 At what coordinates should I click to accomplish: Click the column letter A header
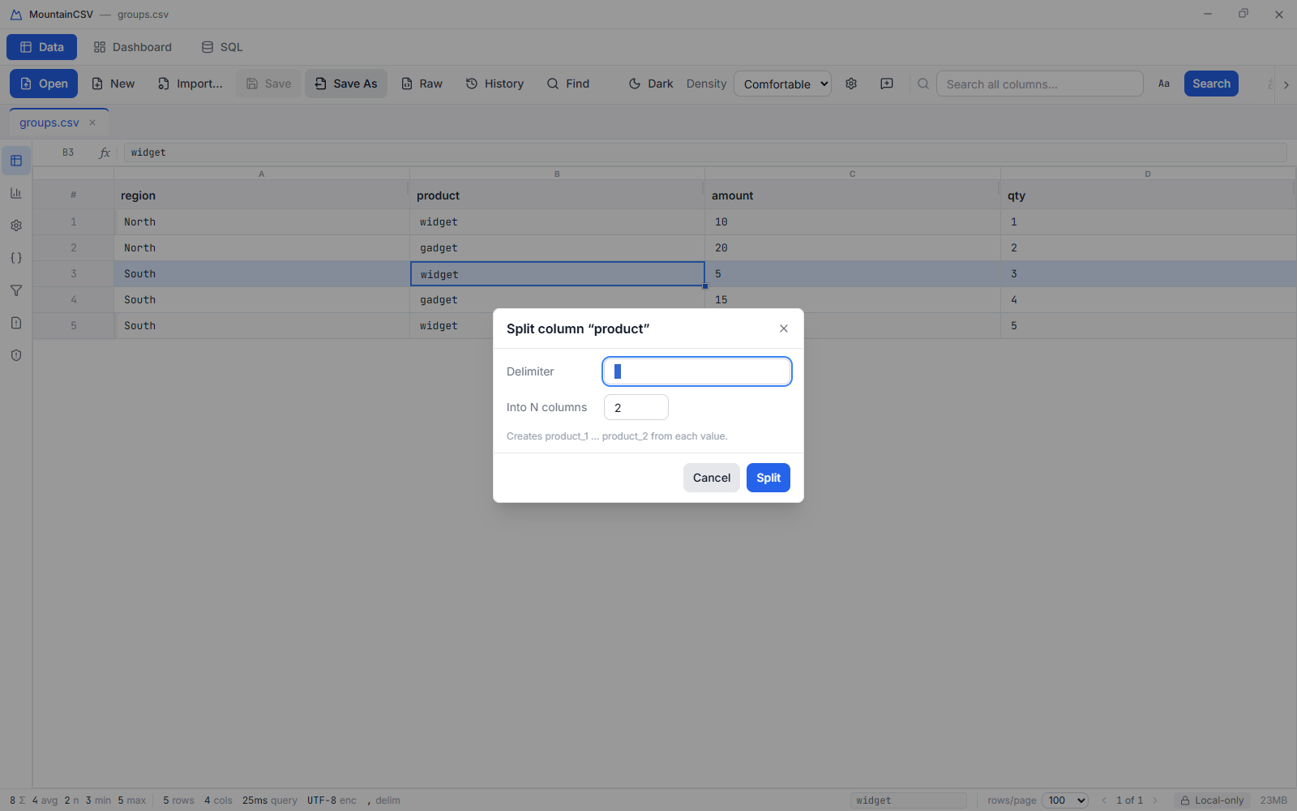click(x=261, y=174)
